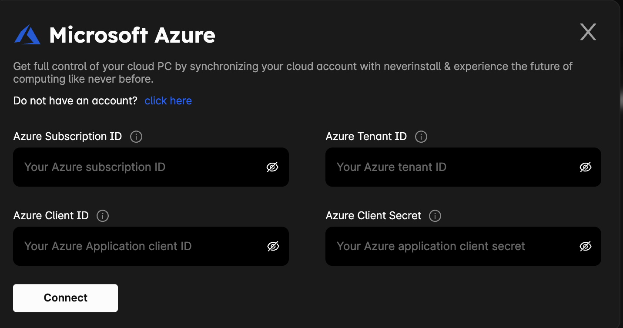Viewport: 623px width, 328px height.
Task: Open info tooltip for Azure Tenant ID
Action: pos(421,137)
